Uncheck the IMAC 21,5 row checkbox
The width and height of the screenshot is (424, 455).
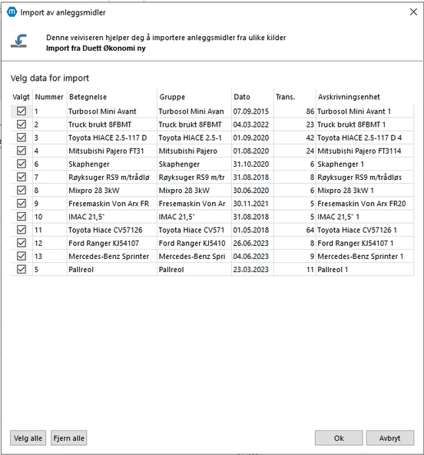(x=22, y=217)
